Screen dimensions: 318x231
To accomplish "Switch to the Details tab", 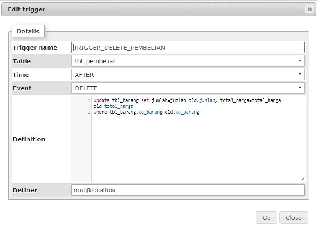I will coord(28,31).
